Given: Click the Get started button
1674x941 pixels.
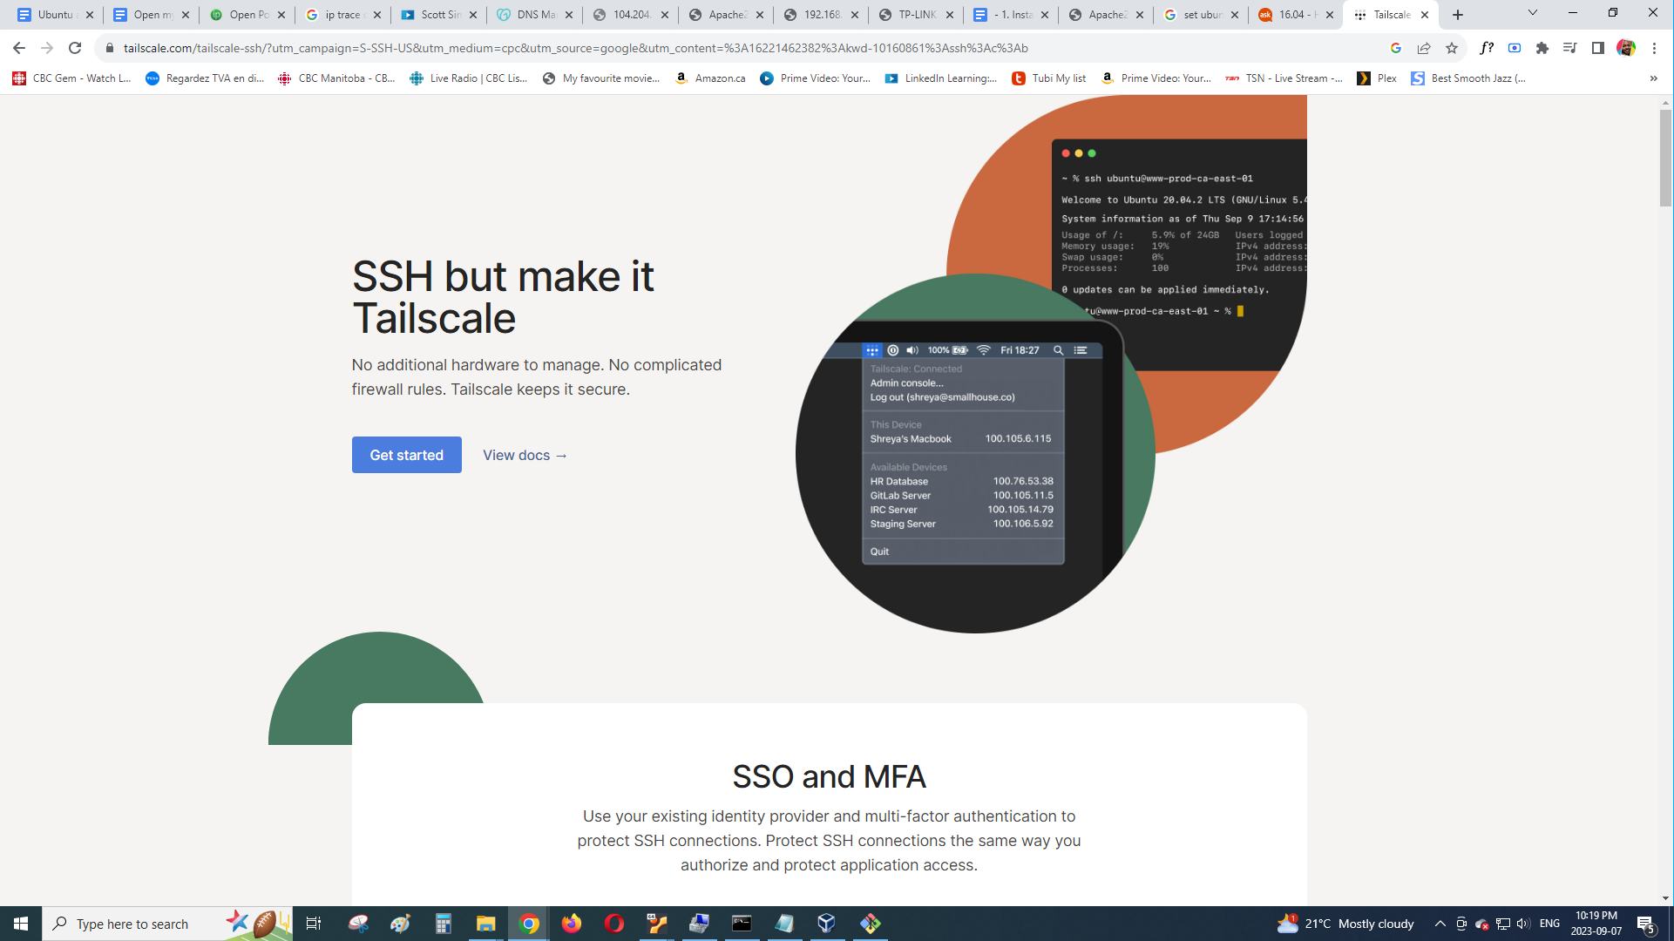Looking at the screenshot, I should [406, 455].
